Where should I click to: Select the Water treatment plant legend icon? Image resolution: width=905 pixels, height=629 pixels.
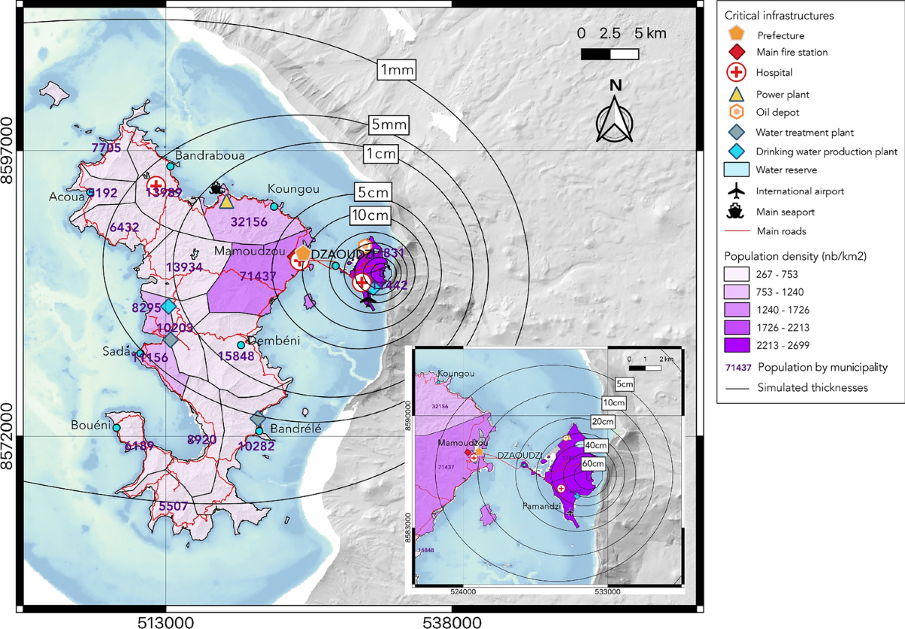(737, 133)
